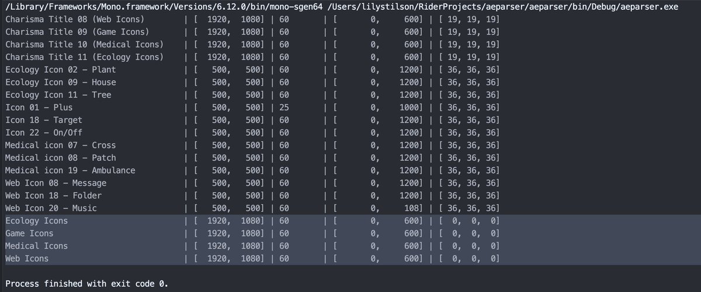Select the 'Charisma Title 10 (Medical Icons)' row text
701x292 pixels.
pos(85,44)
